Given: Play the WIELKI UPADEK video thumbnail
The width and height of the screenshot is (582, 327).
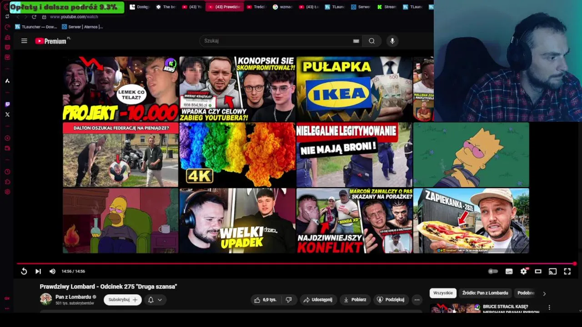Looking at the screenshot, I should tap(237, 221).
